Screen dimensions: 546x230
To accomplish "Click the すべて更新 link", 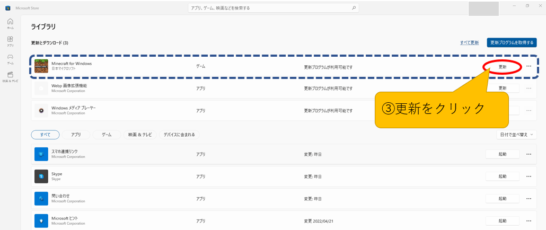I will [469, 43].
